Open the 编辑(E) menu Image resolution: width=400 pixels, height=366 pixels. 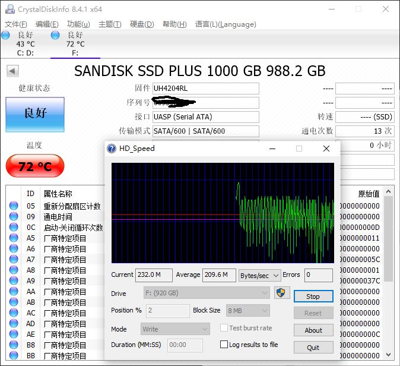point(47,24)
